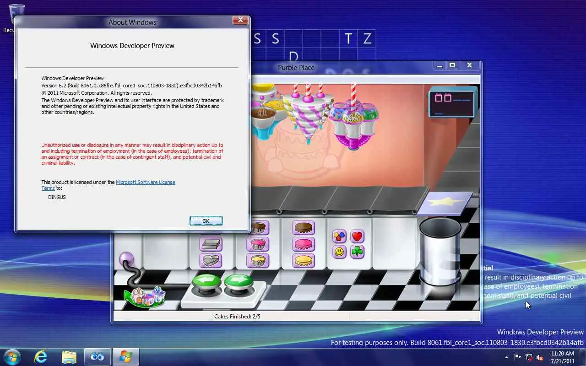Choose the yellow vanilla cake batter
The image size is (586, 366).
point(258,261)
